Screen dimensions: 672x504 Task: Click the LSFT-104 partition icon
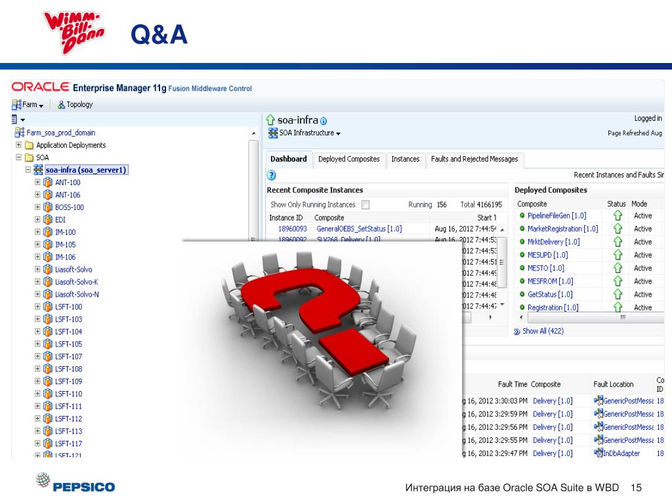click(x=48, y=331)
